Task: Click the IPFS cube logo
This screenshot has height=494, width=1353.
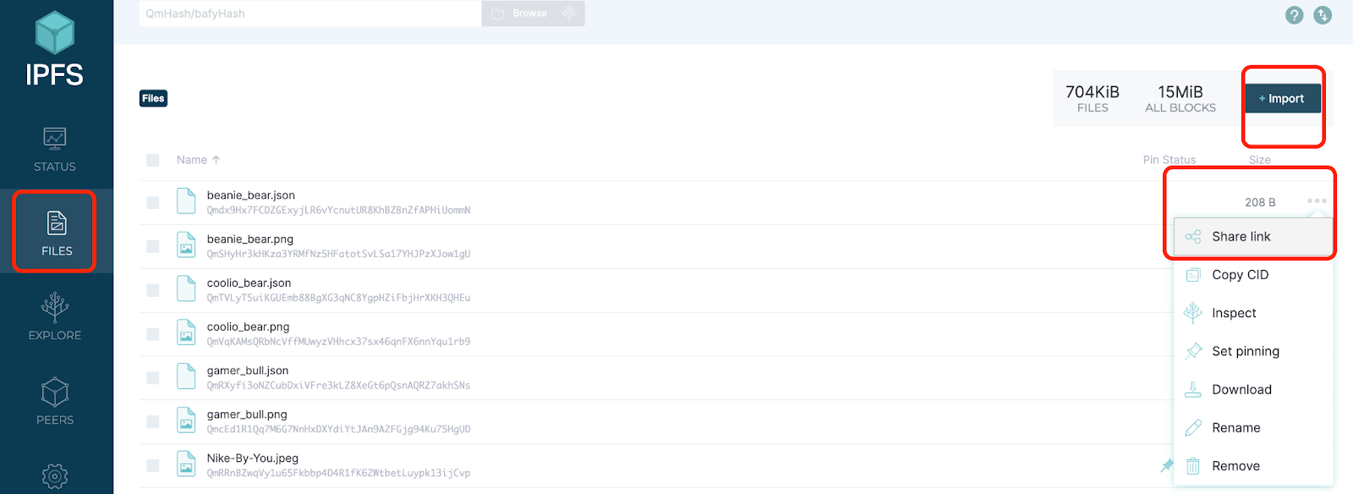Action: point(55,32)
